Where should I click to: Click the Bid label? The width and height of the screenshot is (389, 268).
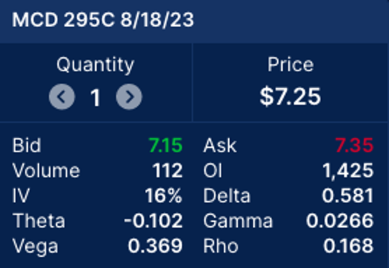pos(27,145)
